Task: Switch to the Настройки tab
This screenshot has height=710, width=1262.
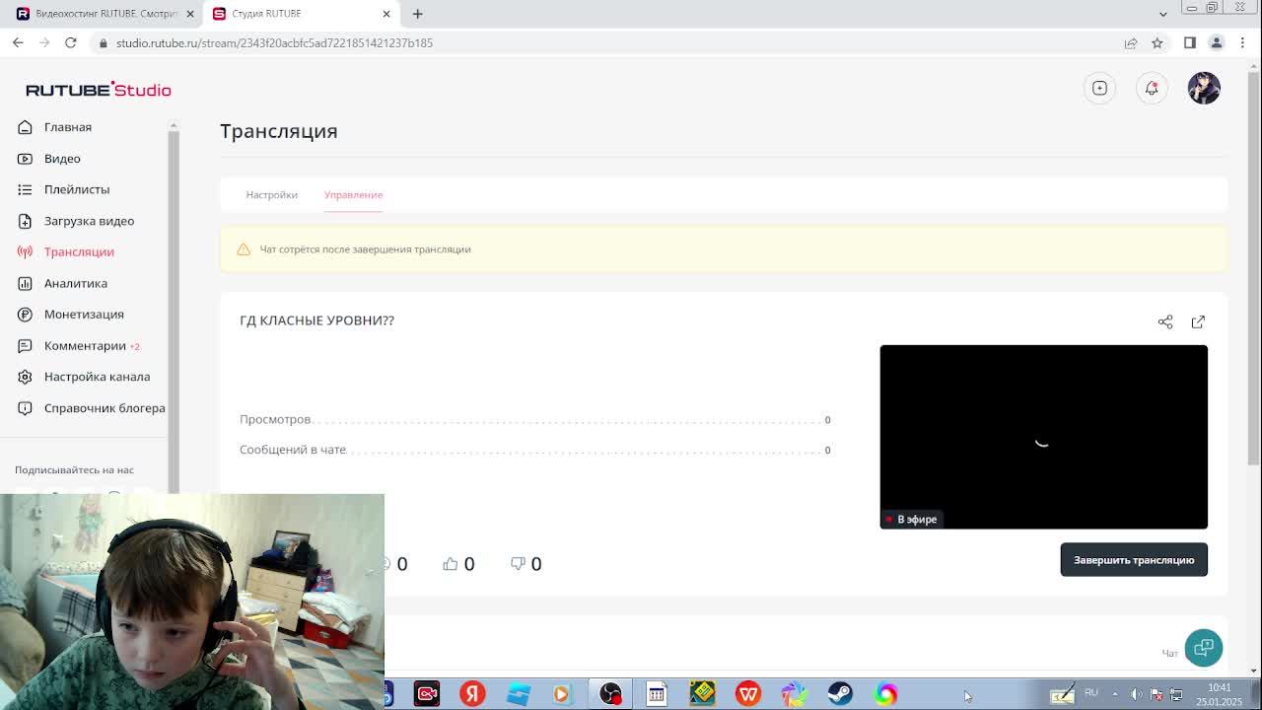Action: coord(271,194)
